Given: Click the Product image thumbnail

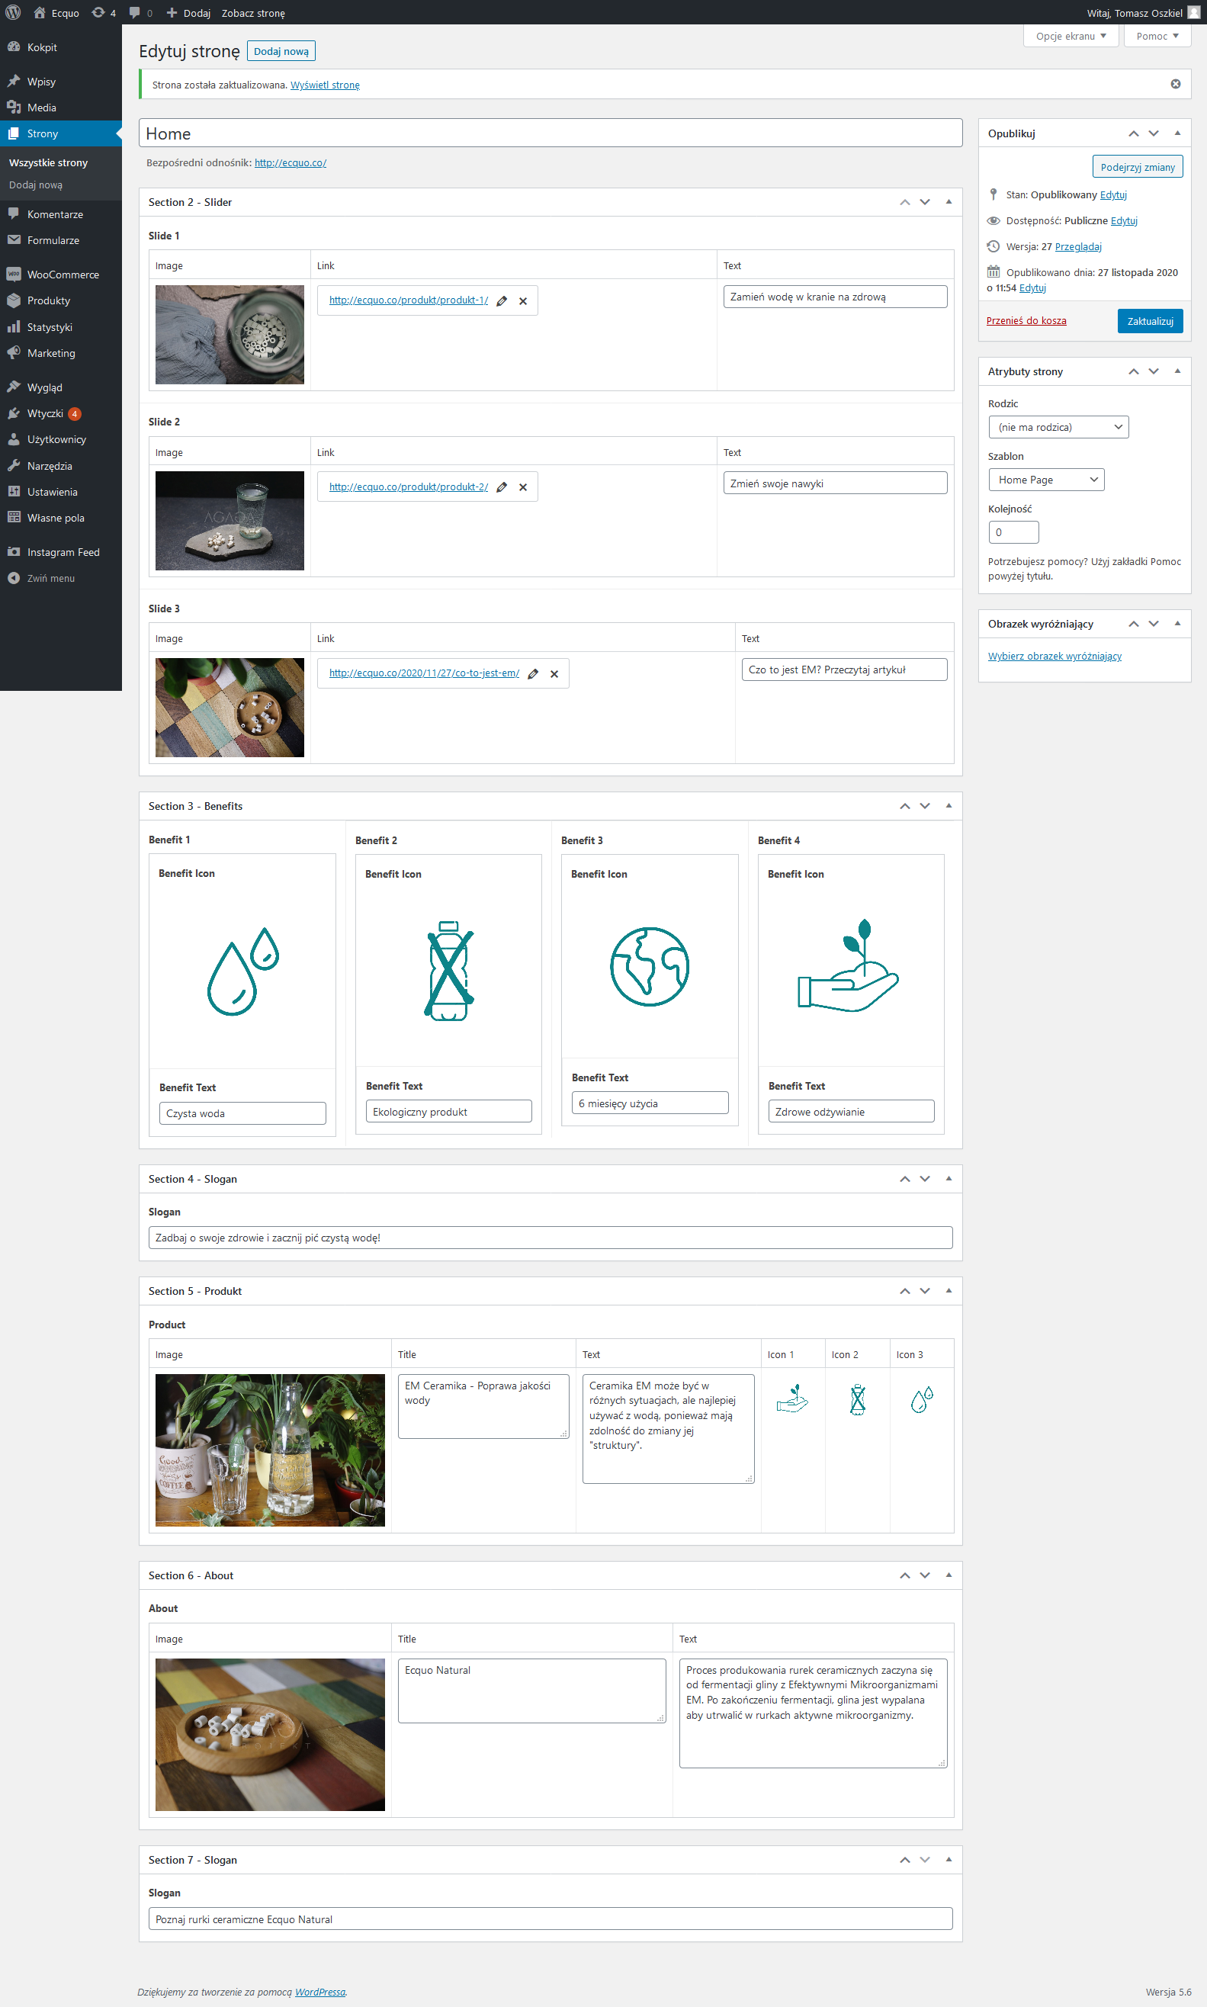Looking at the screenshot, I should 270,1450.
